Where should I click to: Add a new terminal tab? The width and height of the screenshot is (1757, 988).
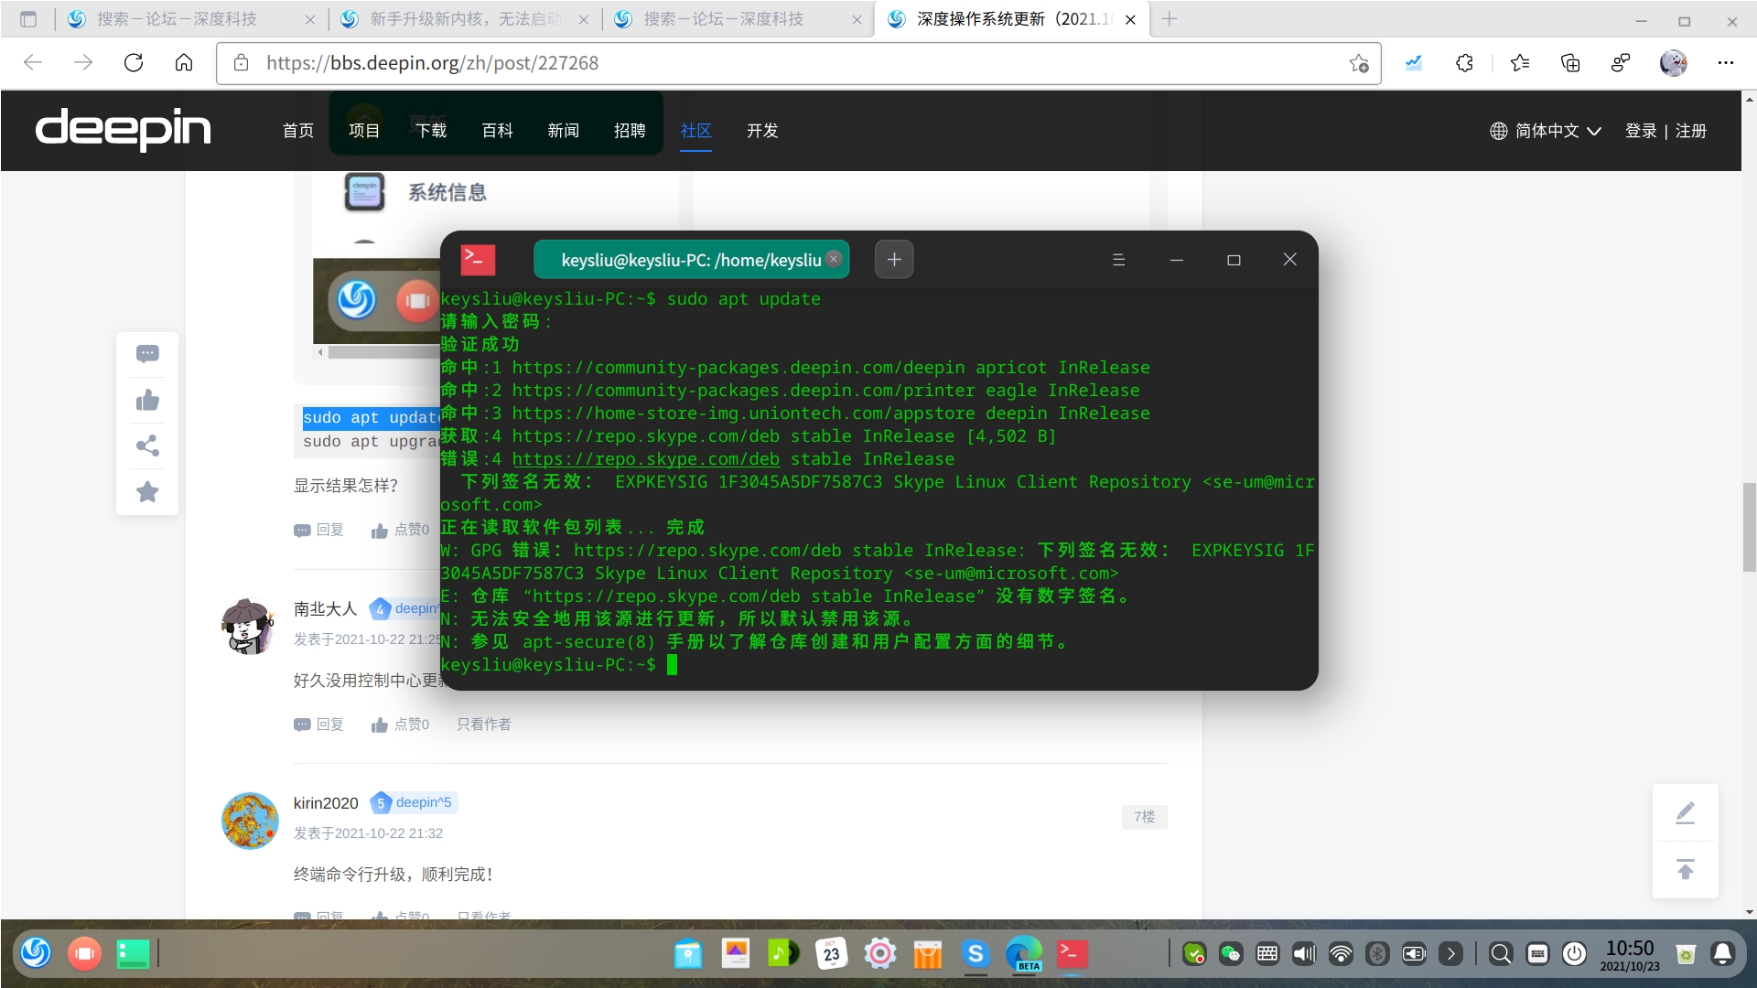(894, 260)
